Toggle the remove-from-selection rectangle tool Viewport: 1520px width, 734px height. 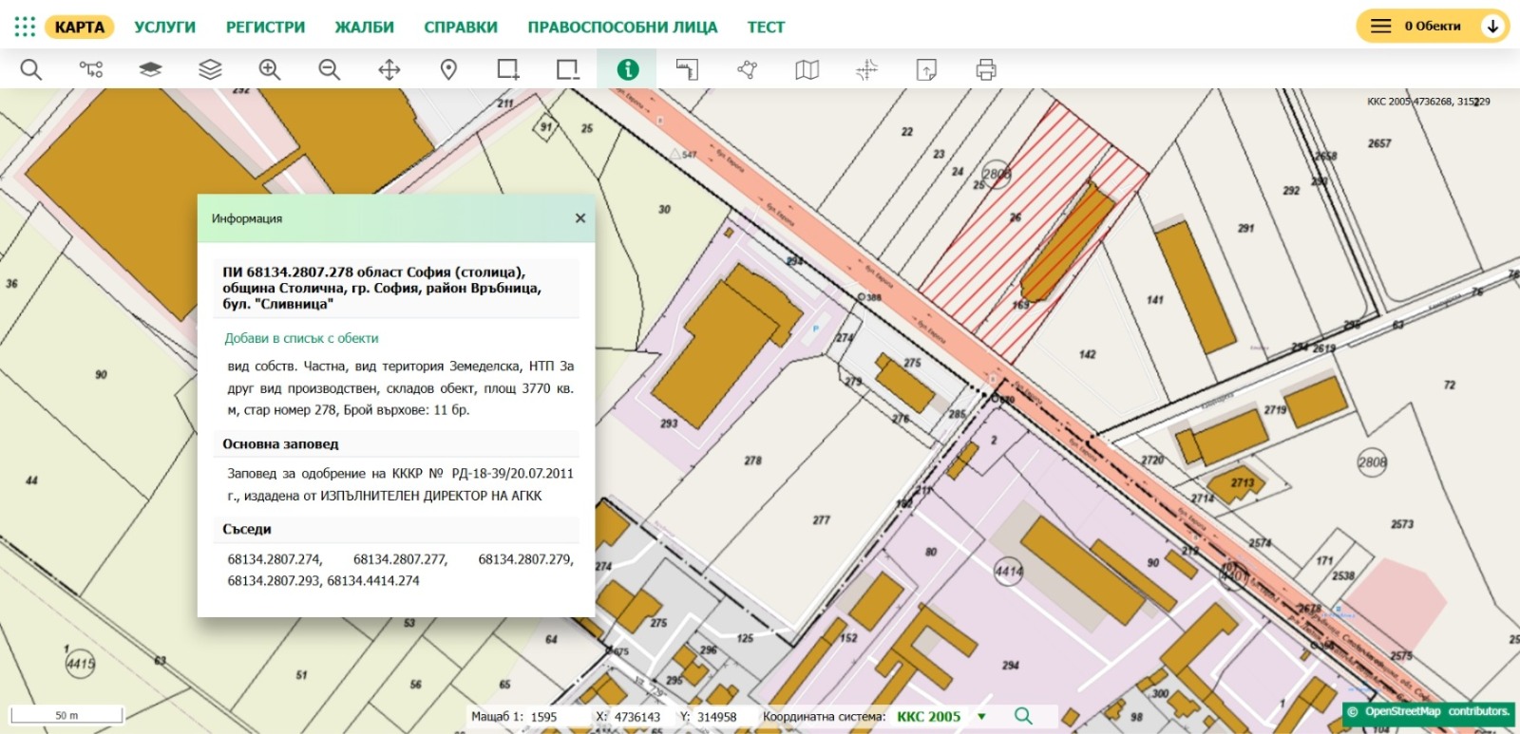pos(568,69)
